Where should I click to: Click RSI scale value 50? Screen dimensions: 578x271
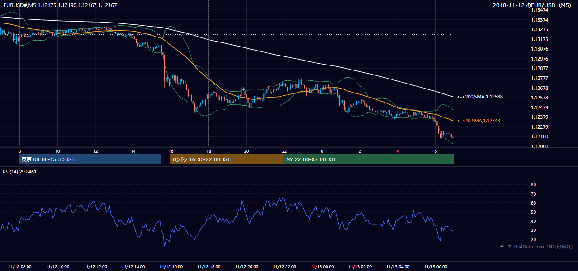coord(533,212)
